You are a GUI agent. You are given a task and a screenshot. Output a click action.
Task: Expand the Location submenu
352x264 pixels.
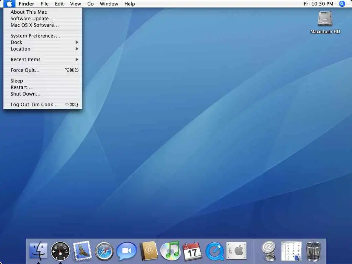(x=43, y=49)
